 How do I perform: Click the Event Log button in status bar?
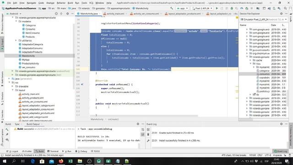tap(281, 151)
